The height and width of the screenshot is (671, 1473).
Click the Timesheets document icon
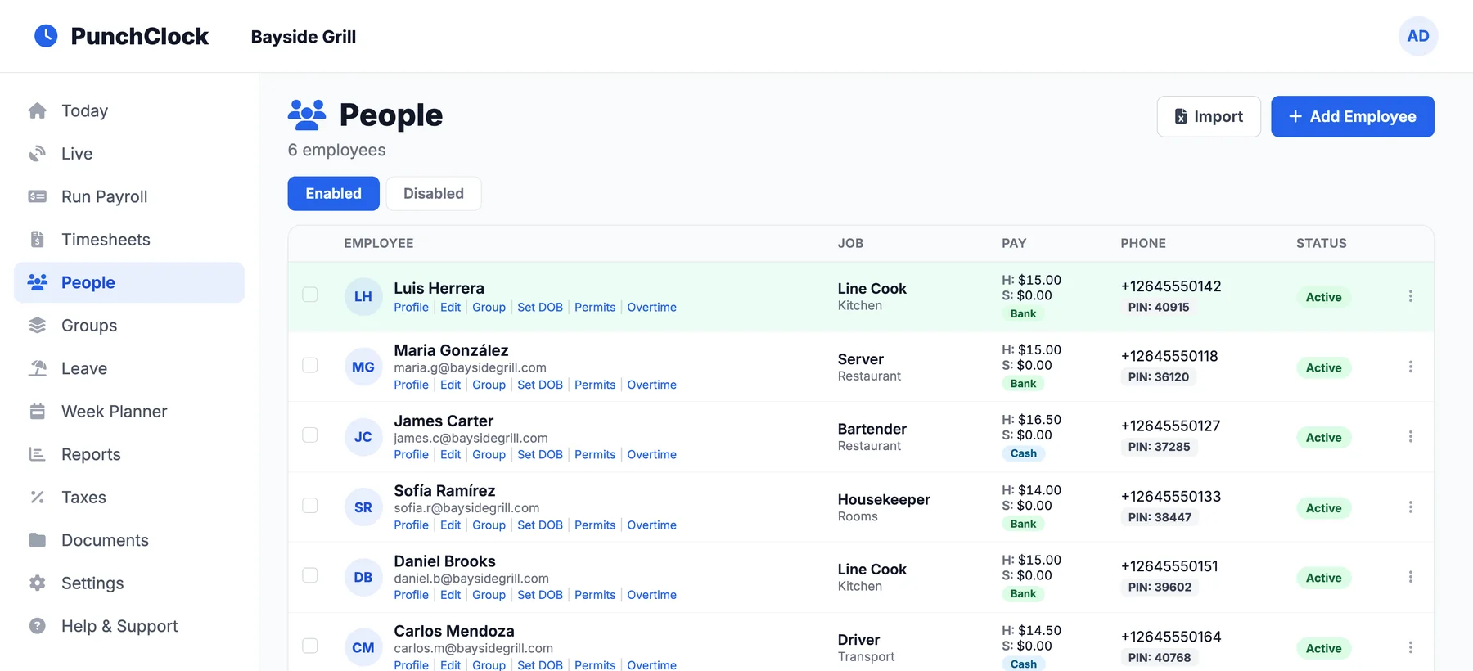pos(38,240)
